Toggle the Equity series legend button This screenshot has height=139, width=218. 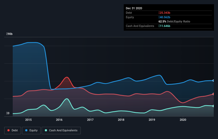(x=31, y=131)
